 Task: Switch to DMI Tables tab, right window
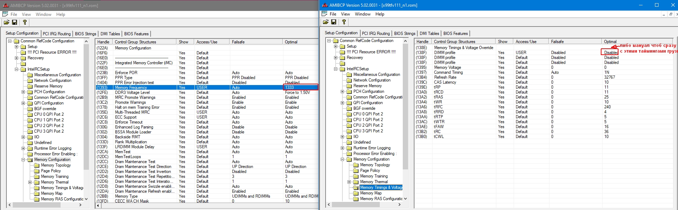[429, 34]
